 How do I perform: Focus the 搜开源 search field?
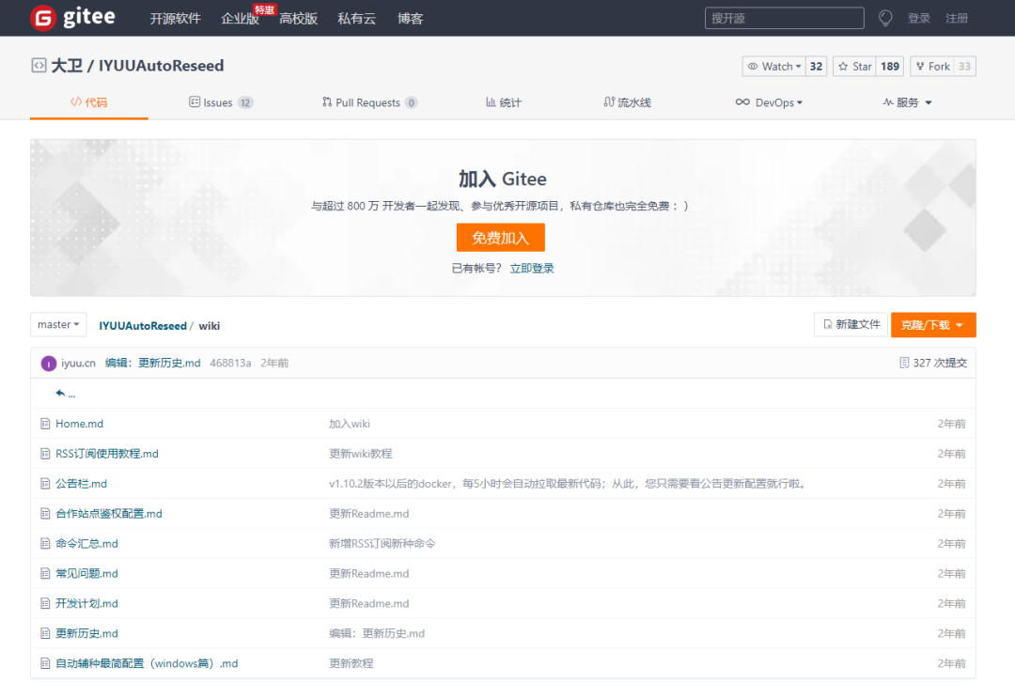click(x=784, y=18)
